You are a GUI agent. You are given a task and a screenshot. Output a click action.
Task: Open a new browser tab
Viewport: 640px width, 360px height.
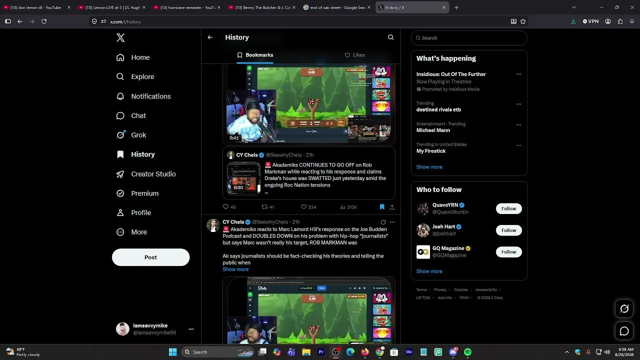[456, 7]
